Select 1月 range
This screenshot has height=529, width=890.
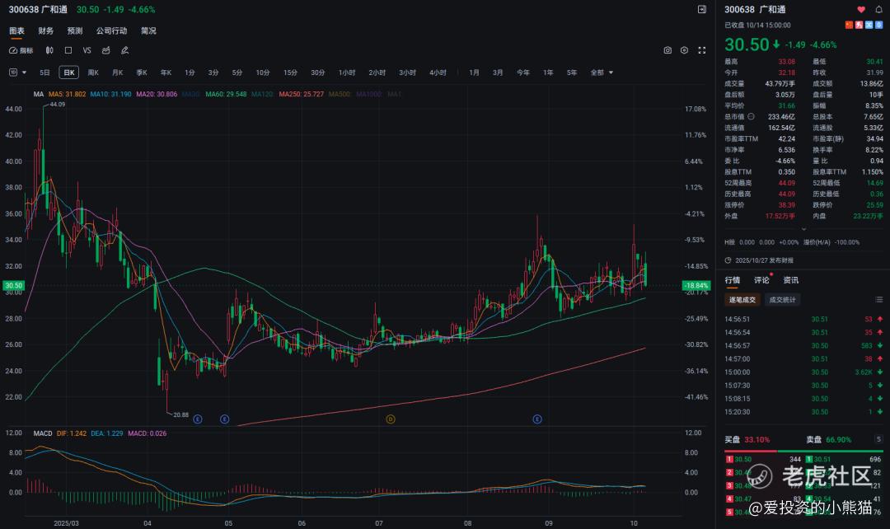(x=474, y=73)
